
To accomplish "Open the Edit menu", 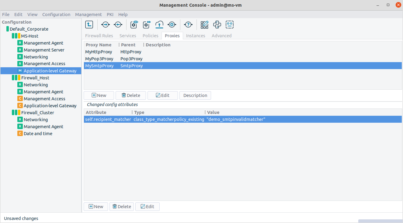I will 18,15.
